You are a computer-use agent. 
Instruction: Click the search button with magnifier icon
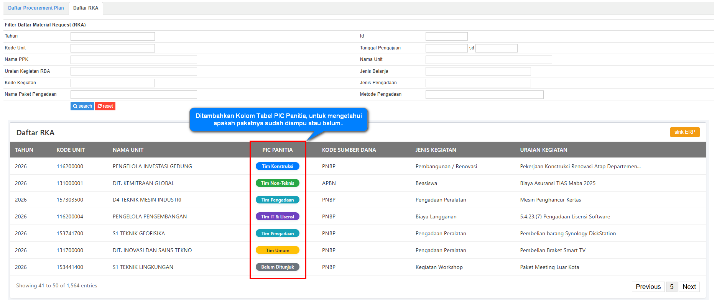pos(82,106)
